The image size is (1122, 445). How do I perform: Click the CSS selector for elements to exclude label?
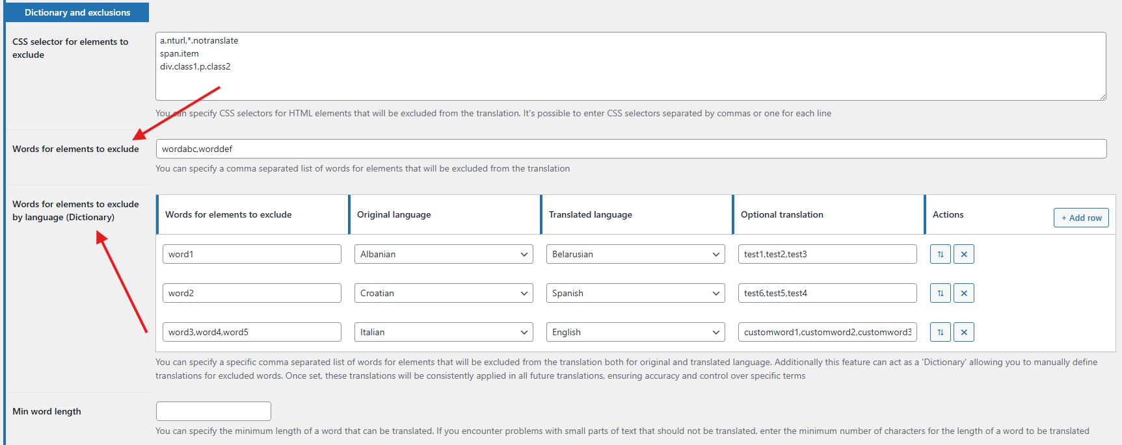click(x=70, y=48)
